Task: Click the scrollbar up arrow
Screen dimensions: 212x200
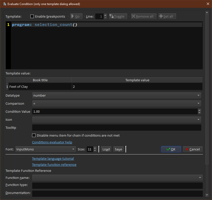Action: click(x=207, y=12)
